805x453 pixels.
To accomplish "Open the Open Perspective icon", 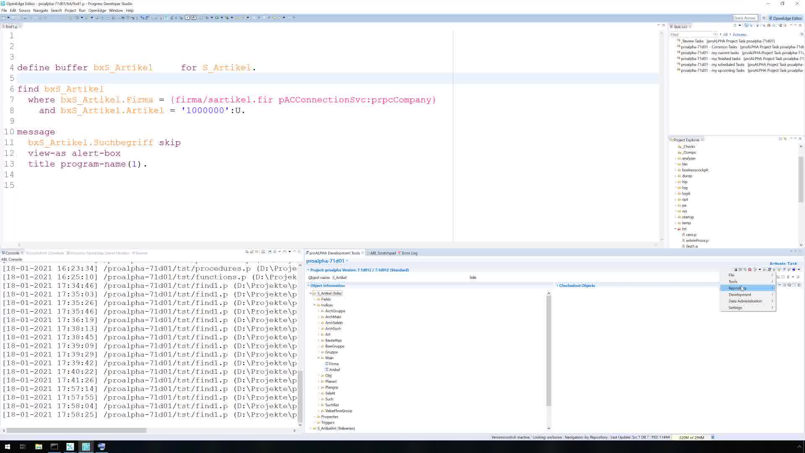I will click(x=764, y=18).
